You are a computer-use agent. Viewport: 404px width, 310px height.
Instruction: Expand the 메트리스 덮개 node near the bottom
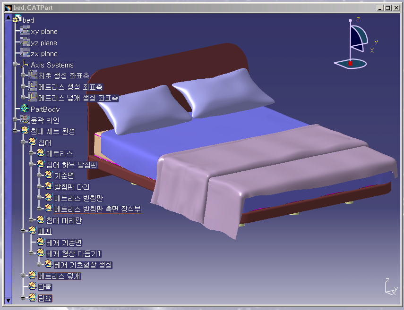click(x=23, y=276)
